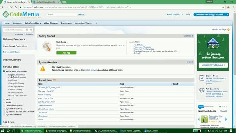Open the Accounts tab
This screenshot has height=133, width=236.
[x=17, y=23]
